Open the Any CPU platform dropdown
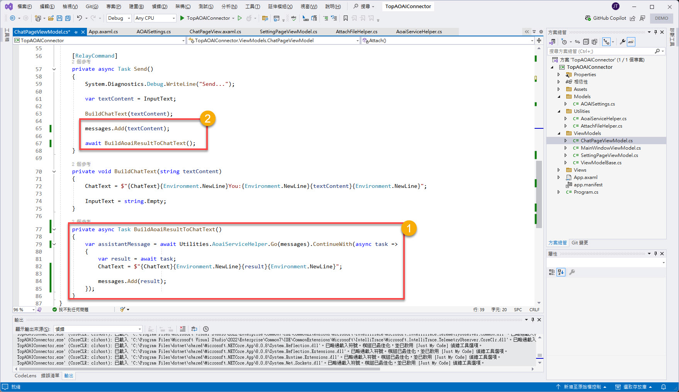 click(x=155, y=18)
